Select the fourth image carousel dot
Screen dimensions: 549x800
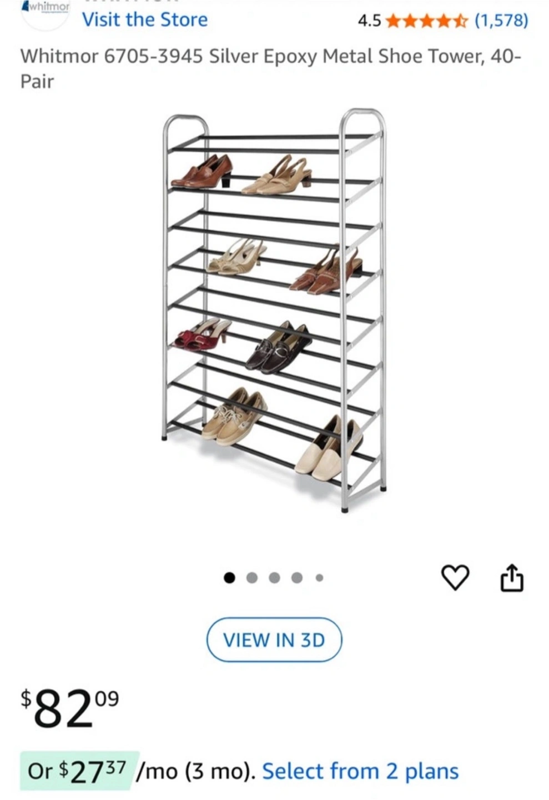coord(297,578)
